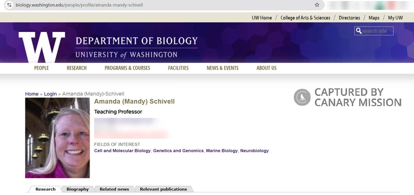414x195 pixels.
Task: Open the Research navigation menu
Action: (x=77, y=68)
